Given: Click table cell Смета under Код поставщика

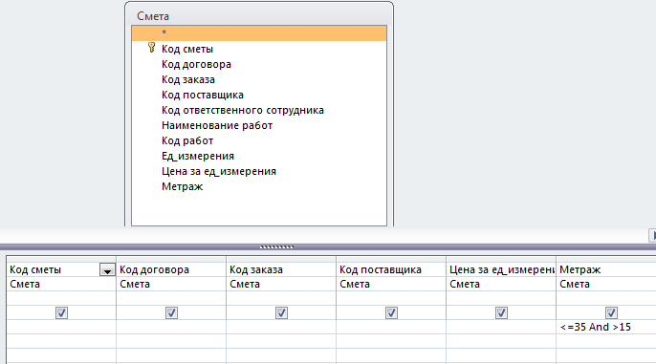Looking at the screenshot, I should [x=391, y=284].
